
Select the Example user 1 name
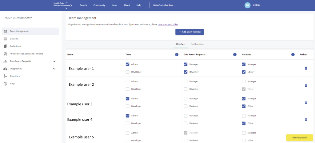[x=81, y=69]
